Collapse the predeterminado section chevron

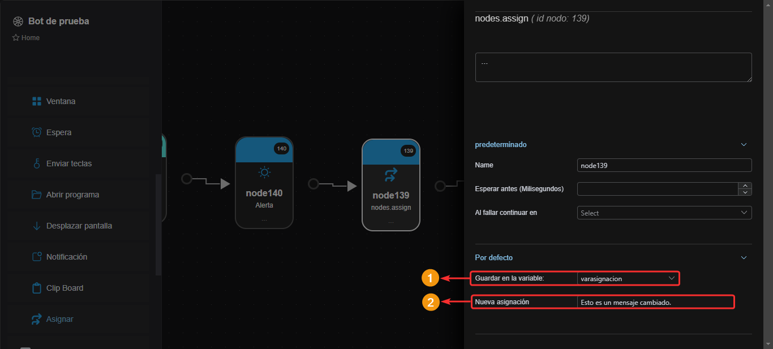click(744, 145)
